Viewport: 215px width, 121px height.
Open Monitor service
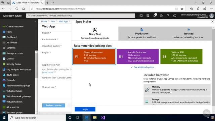10,59
